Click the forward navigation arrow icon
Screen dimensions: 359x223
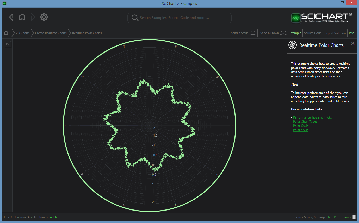tap(33, 17)
